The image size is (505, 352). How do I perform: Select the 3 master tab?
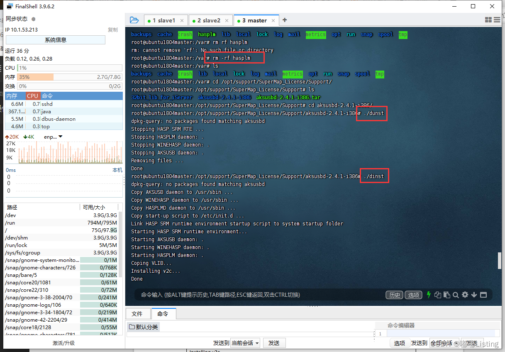(x=256, y=20)
